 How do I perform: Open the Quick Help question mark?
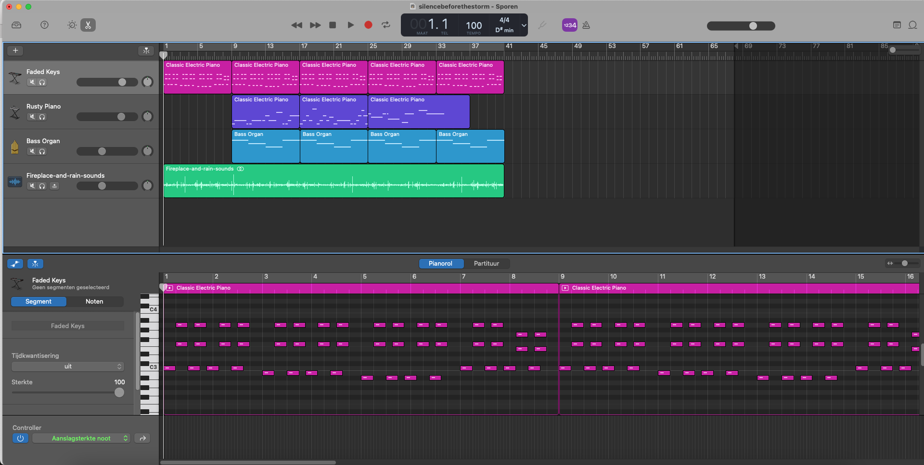pyautogui.click(x=44, y=25)
